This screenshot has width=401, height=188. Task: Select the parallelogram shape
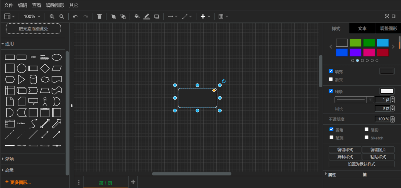click(56, 68)
